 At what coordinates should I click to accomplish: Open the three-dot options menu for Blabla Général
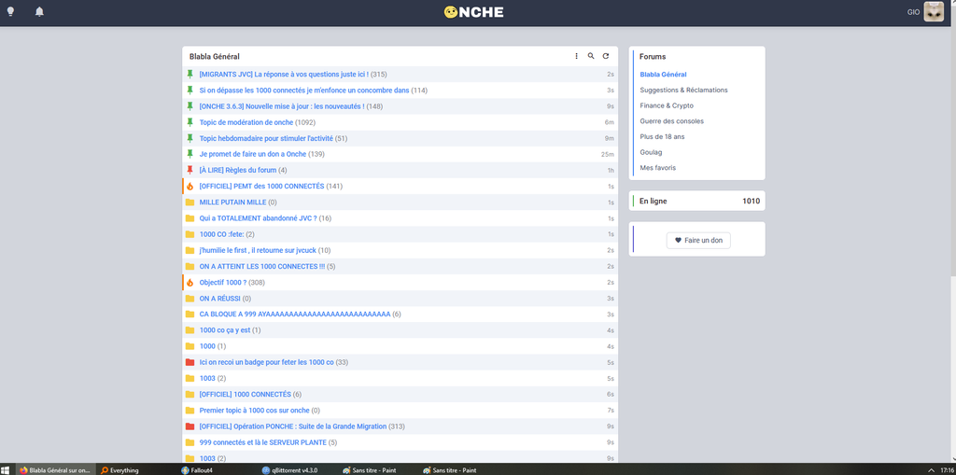click(x=576, y=56)
